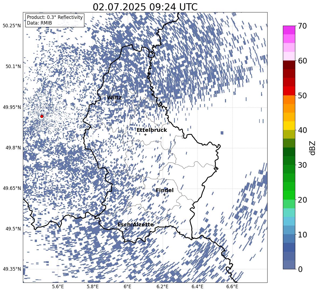Screen dimensions: 319x292
Task: Click the 49.65°N latitude label
Action: tap(12, 188)
